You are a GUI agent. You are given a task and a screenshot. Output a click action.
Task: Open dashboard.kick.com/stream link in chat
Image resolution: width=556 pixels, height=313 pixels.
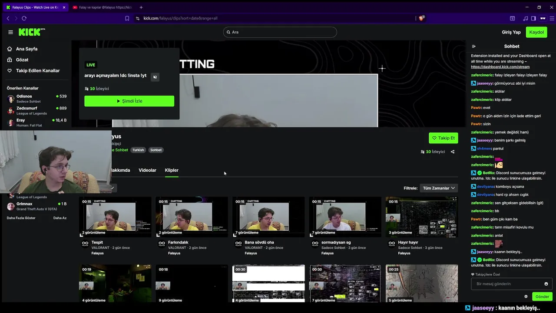(x=500, y=67)
